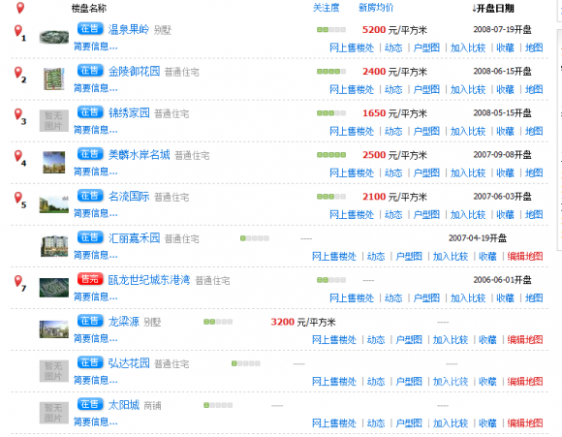Screen dimensions: 562x437
Task: View 户型图 for 锦绣家园
Action: coord(426,131)
